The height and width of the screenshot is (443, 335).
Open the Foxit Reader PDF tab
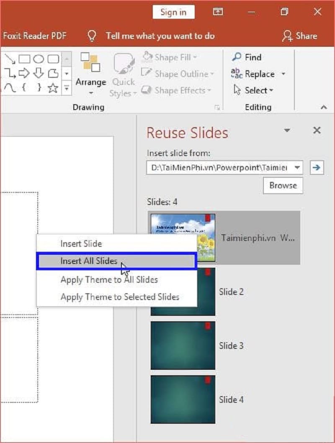[x=34, y=36]
